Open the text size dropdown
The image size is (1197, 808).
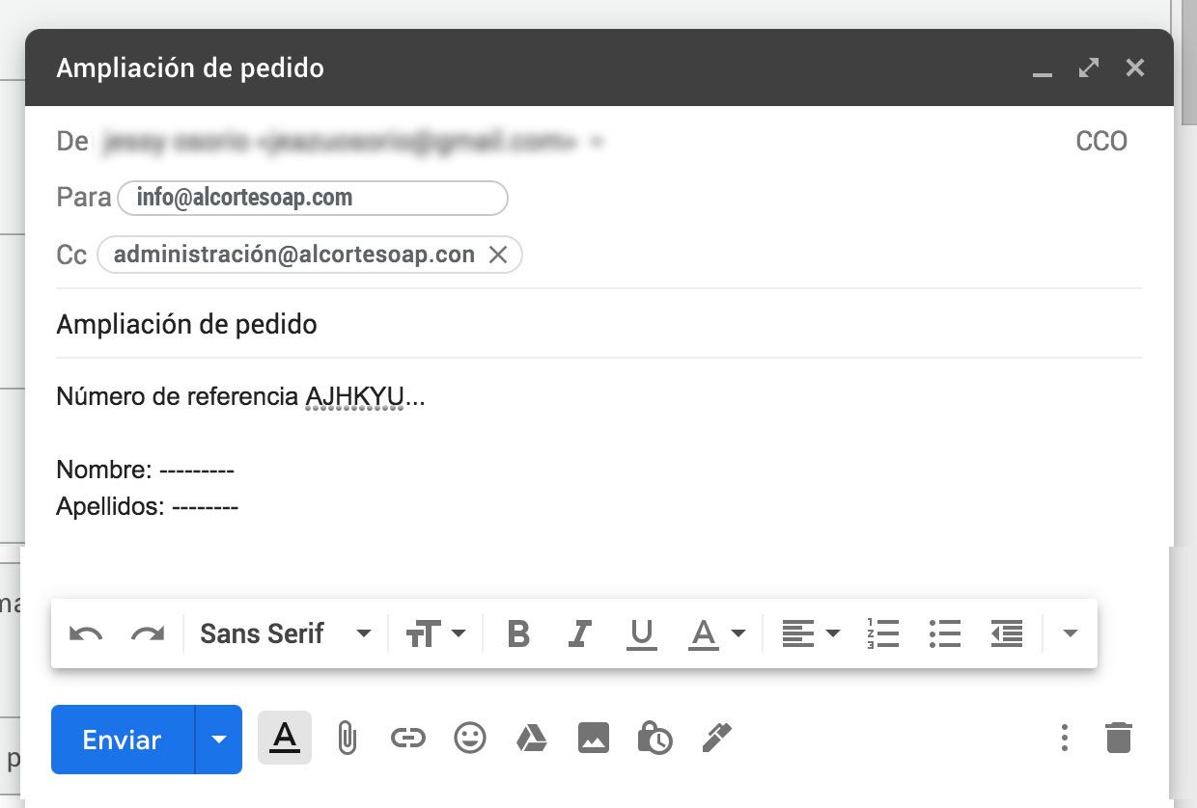pos(436,633)
